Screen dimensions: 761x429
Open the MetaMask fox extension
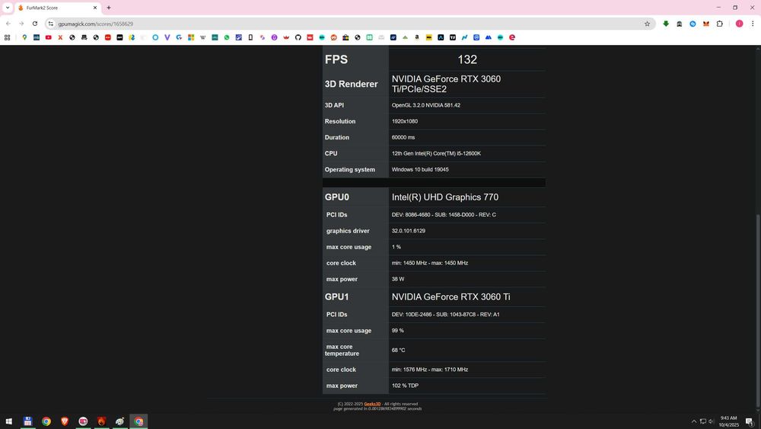[706, 24]
